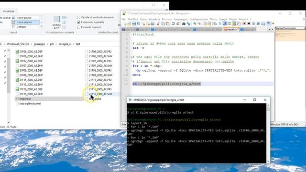
Task: Click Add columns icon in Explorer ribbon
Action: [64, 22]
